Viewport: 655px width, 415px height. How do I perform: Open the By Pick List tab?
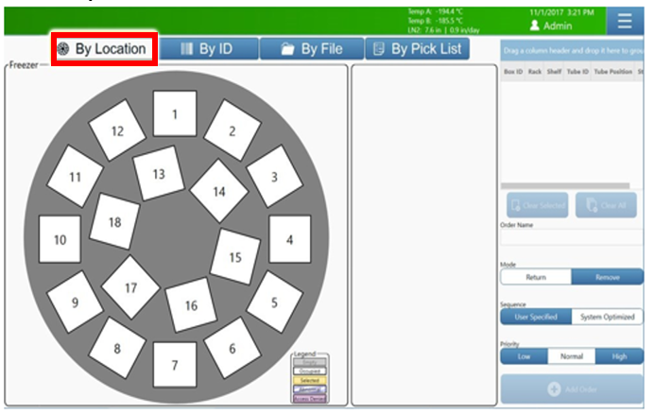(x=417, y=49)
